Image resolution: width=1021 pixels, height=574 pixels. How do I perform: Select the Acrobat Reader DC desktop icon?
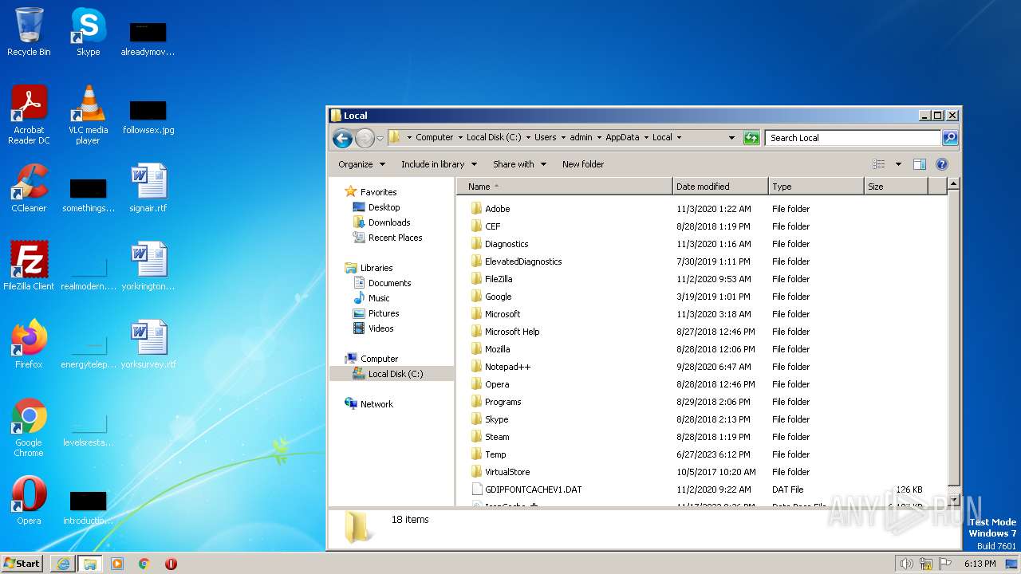(x=29, y=115)
